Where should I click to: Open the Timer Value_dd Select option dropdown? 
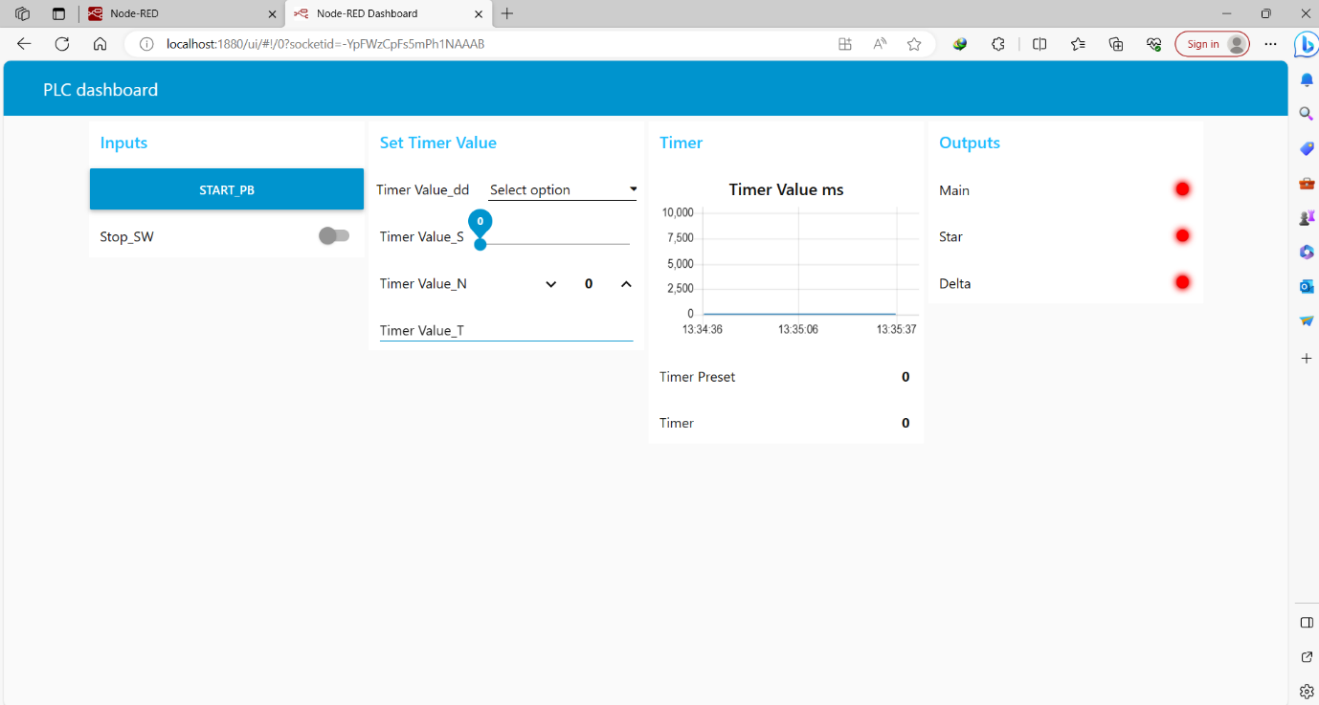point(561,189)
